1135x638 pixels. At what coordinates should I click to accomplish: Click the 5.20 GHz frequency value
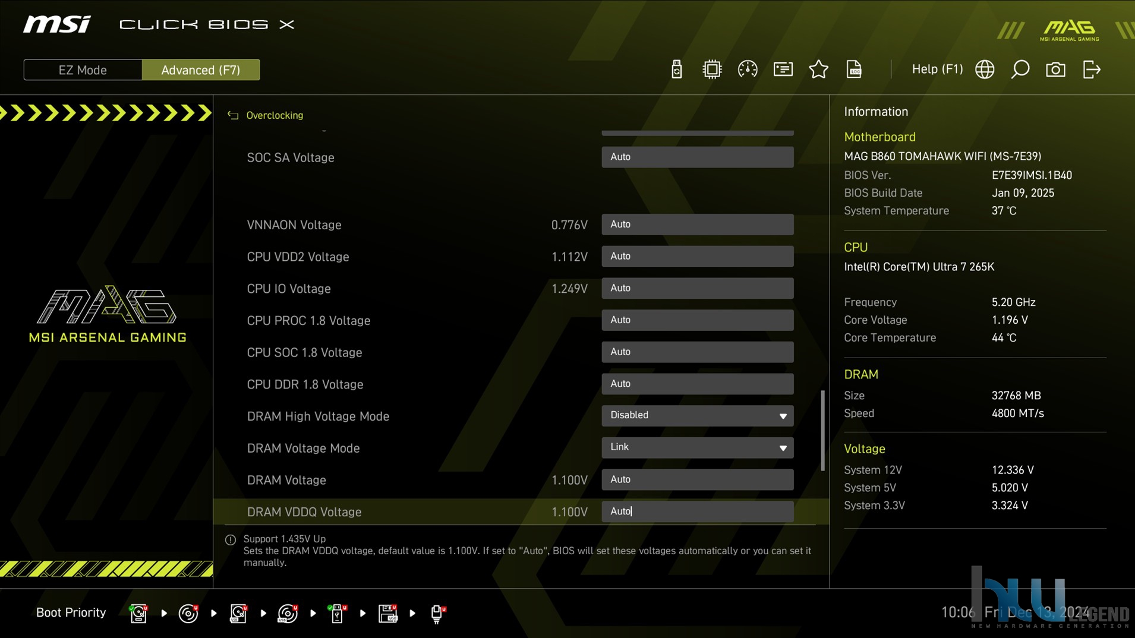point(1013,302)
